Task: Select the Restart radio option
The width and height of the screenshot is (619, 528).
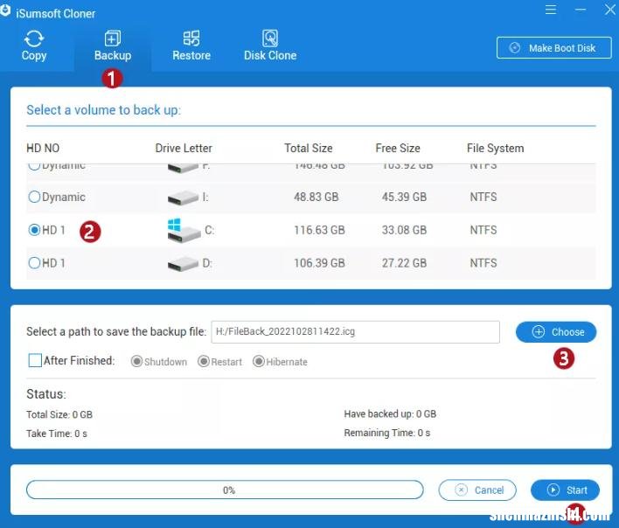Action: (x=204, y=362)
